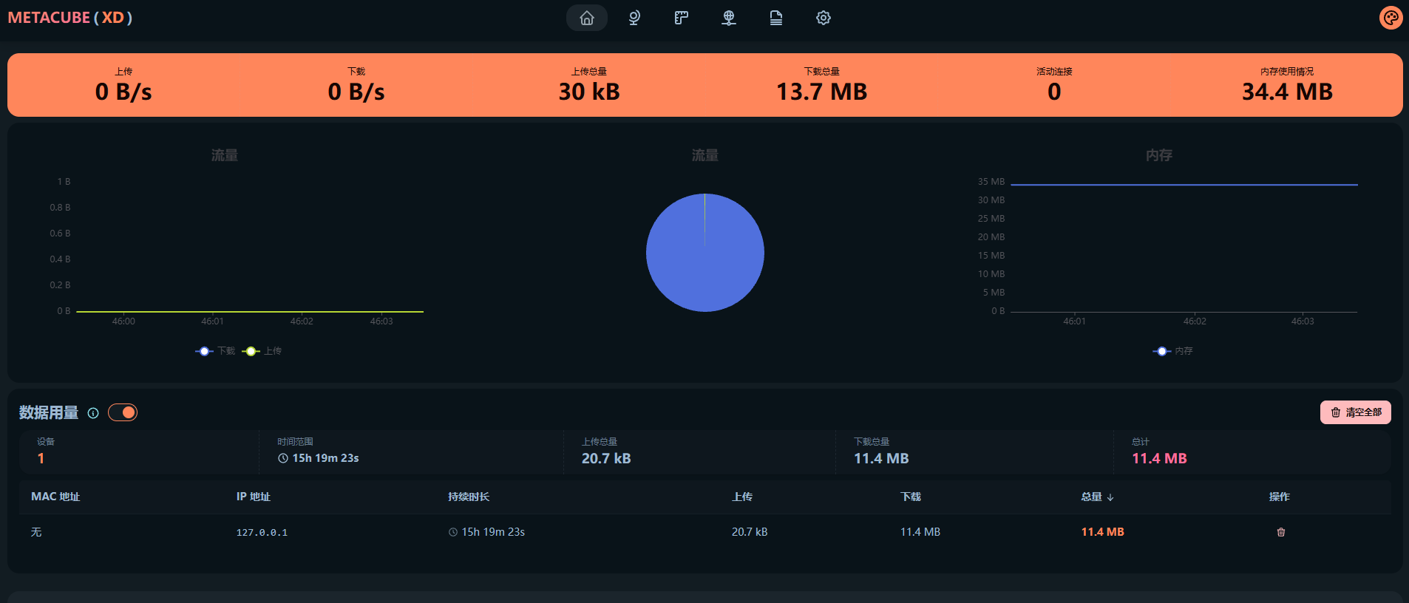Screen dimensions: 1409x603
Task: Toggle 上传 series in traffic chart legend
Action: pyautogui.click(x=262, y=351)
